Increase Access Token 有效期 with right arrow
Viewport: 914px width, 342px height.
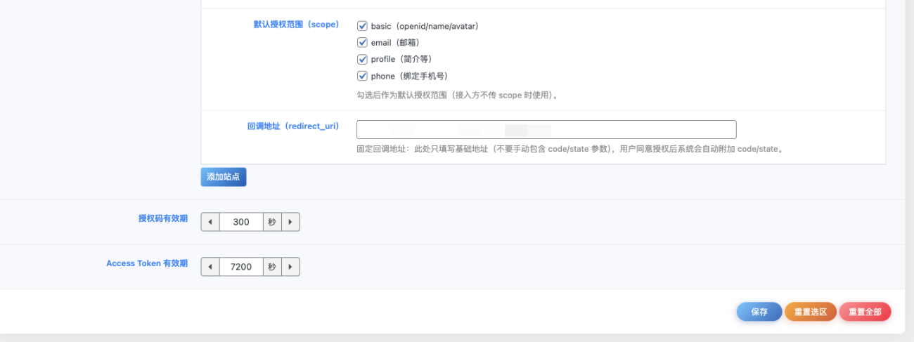pyautogui.click(x=290, y=267)
